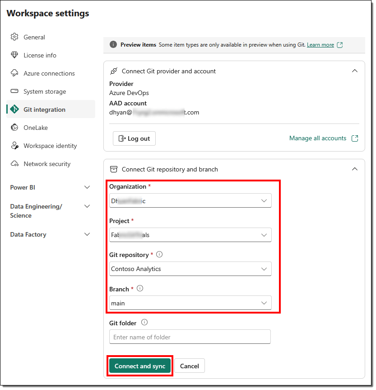Open the Organization dropdown
The height and width of the screenshot is (390, 376).
coord(190,201)
